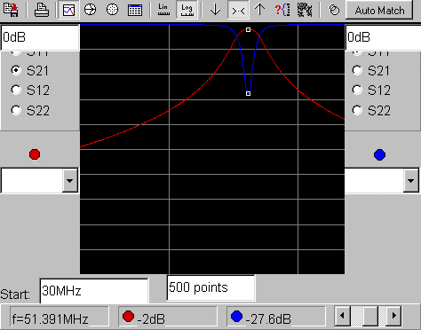Switch to Smith chart view icon
Viewport: 421px width, 330px height.
(x=90, y=10)
